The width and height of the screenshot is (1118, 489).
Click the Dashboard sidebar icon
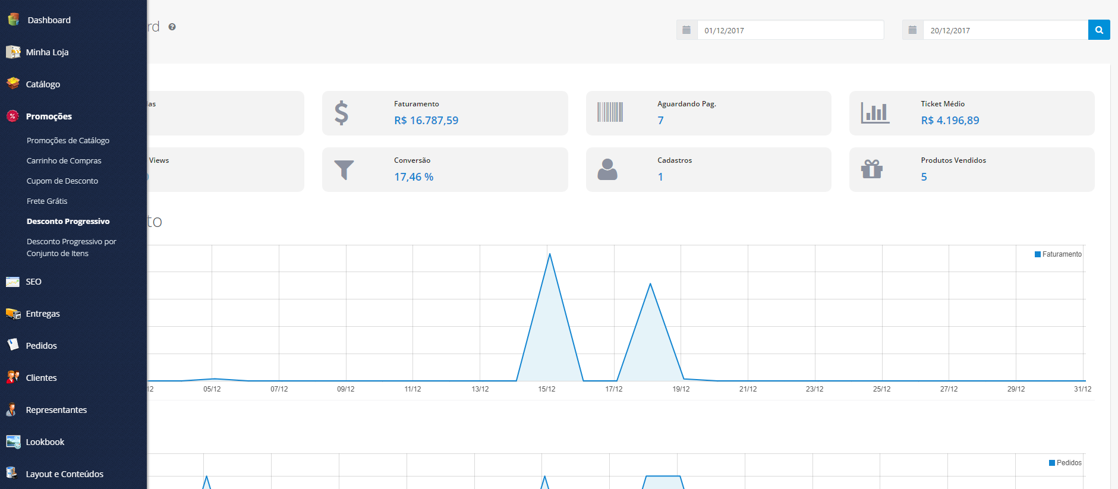[13, 20]
